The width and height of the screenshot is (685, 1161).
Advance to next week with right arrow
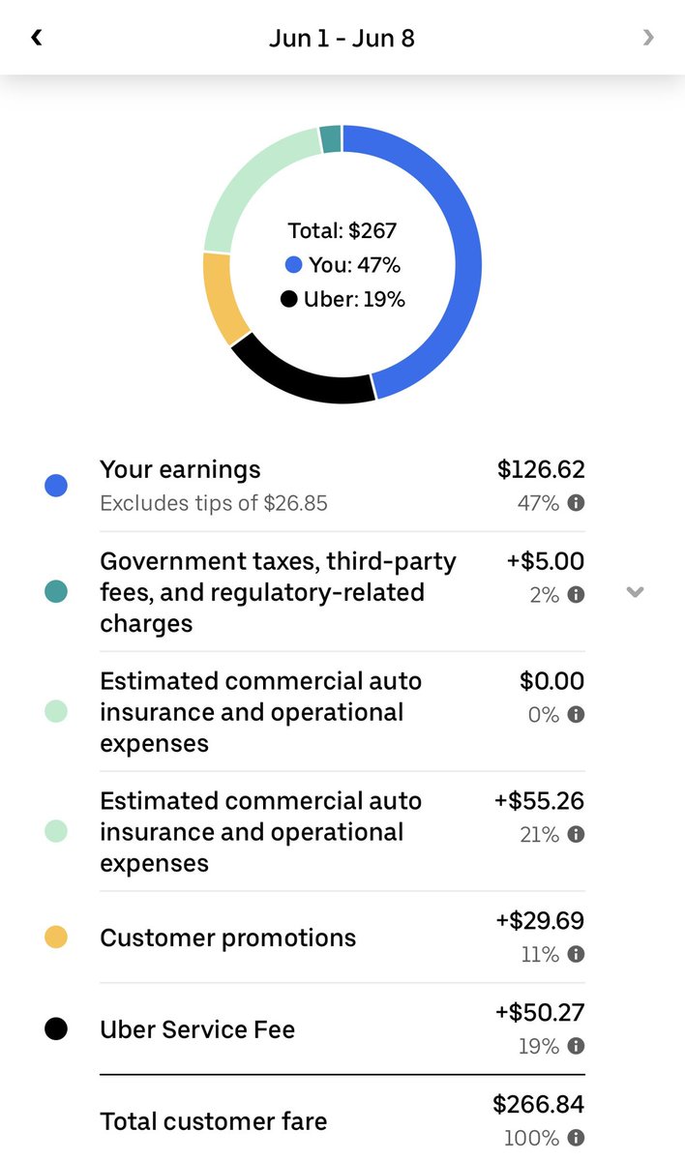[648, 38]
